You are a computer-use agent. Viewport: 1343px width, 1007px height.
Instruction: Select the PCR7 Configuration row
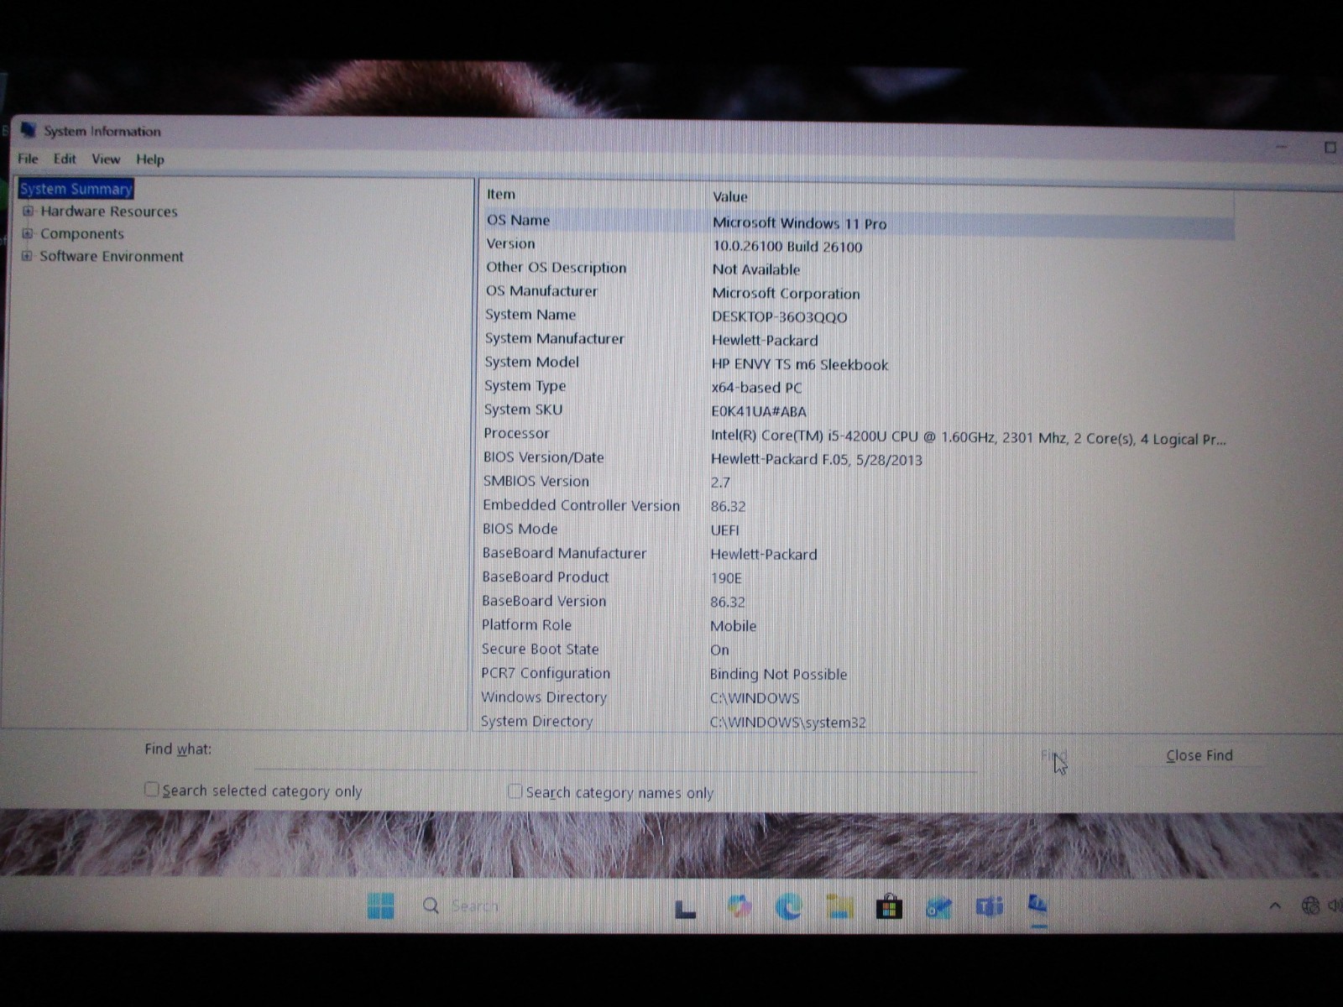tap(858, 674)
